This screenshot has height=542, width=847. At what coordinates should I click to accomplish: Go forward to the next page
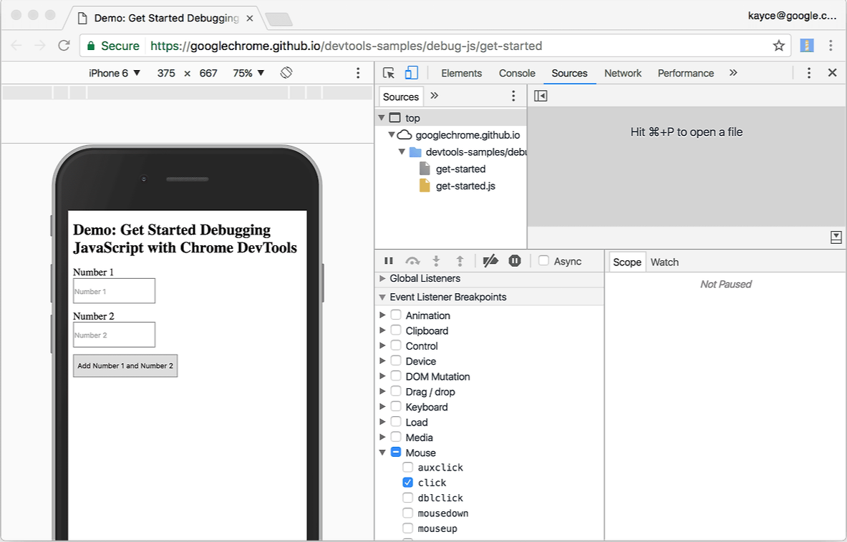40,45
